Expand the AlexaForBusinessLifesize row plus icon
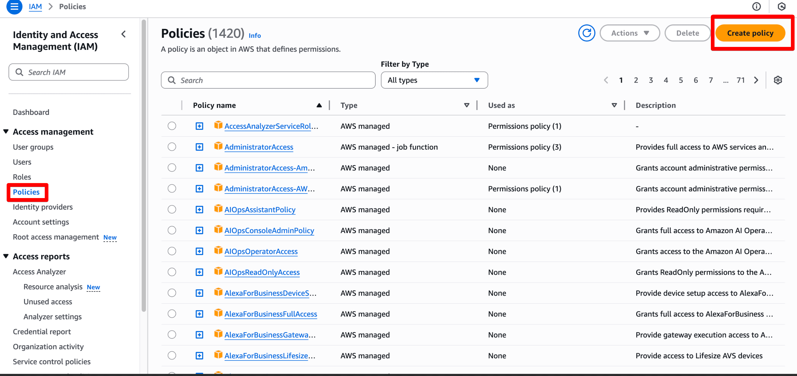Screen dimensions: 797x376 point(200,356)
